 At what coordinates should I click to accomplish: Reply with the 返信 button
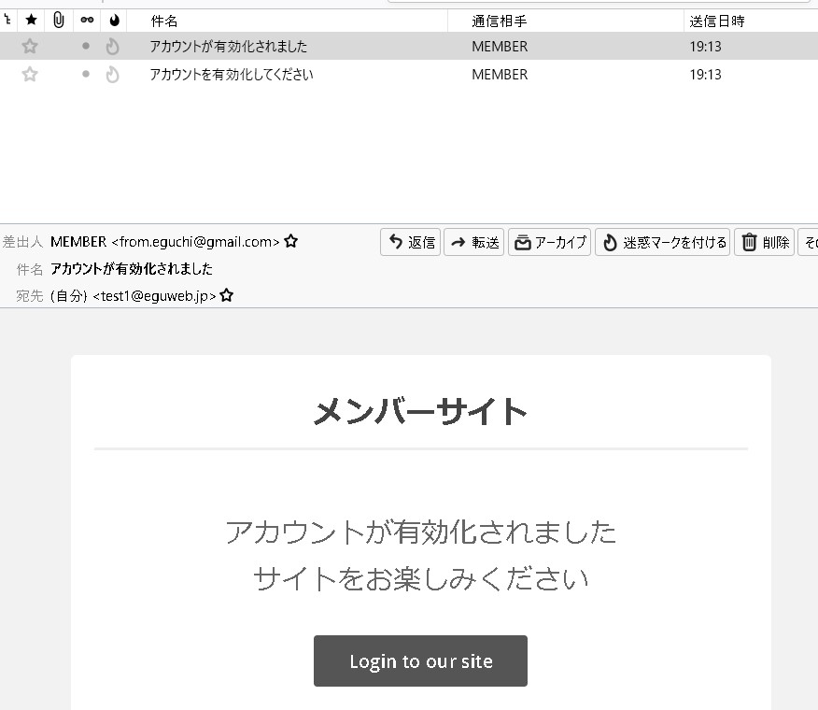point(411,243)
